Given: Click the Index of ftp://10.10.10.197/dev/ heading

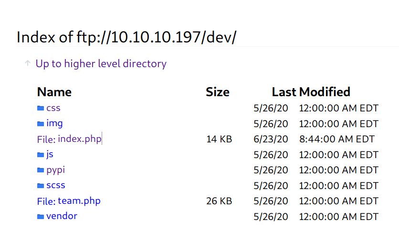Looking at the screenshot, I should [126, 37].
